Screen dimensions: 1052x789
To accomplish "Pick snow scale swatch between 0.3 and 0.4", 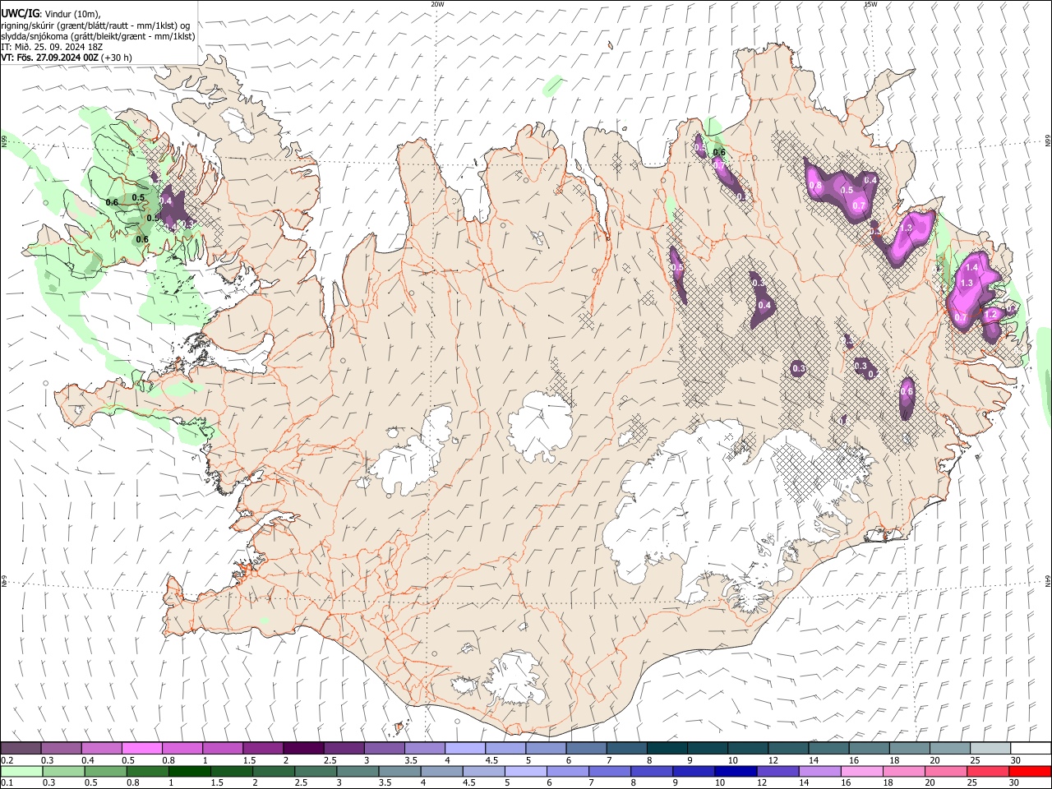I will pyautogui.click(x=61, y=748).
